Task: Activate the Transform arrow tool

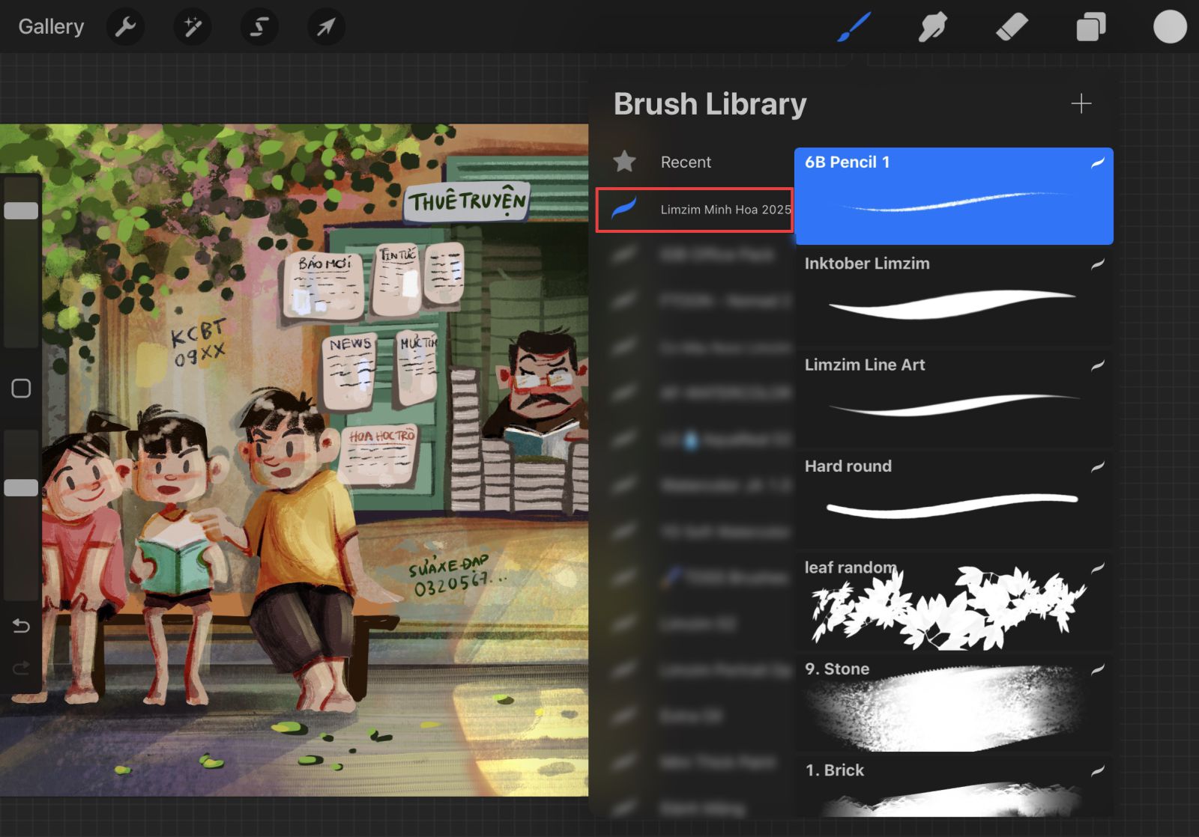Action: (x=326, y=27)
